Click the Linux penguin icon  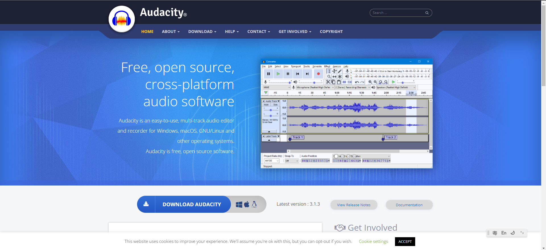point(254,204)
